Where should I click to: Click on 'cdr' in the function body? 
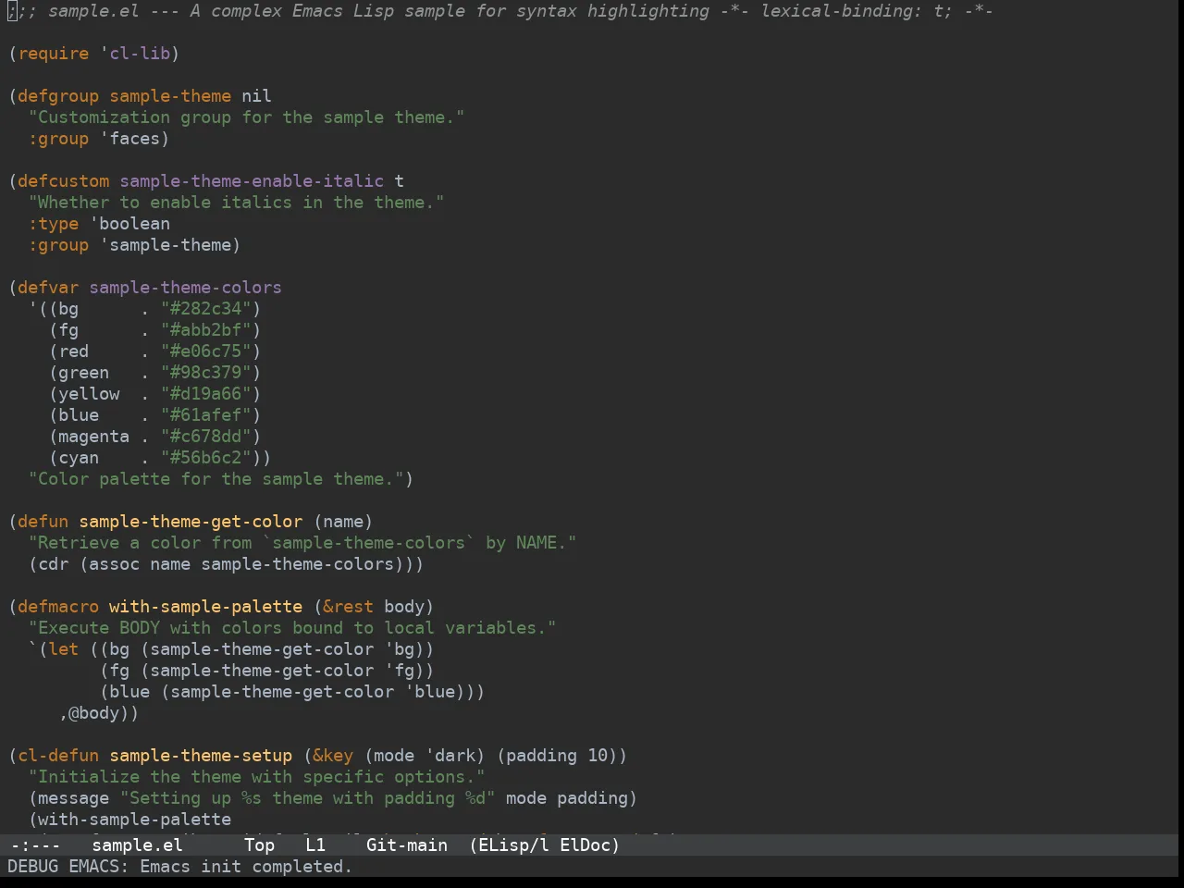coord(53,564)
